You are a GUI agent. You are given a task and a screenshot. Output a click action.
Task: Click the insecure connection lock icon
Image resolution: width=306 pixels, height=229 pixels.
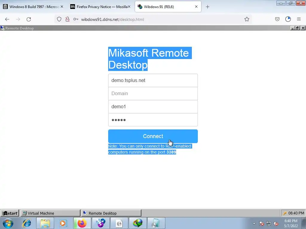68,19
